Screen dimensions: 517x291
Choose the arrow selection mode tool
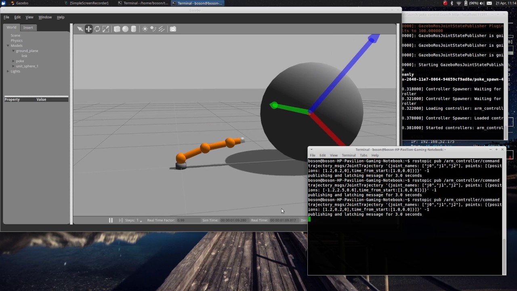click(80, 29)
